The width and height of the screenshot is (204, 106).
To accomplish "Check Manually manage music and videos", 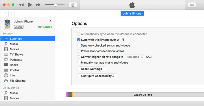I will [78, 62].
